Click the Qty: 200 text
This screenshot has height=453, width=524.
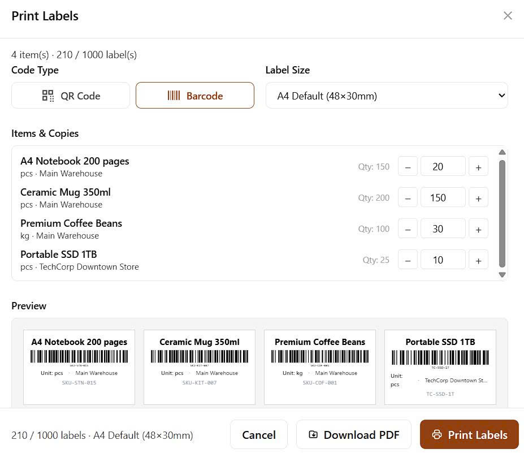pyautogui.click(x=374, y=197)
